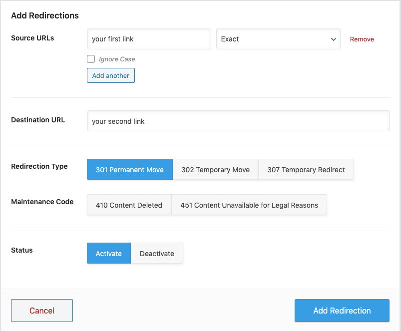Click the Add Redirection button
This screenshot has height=331, width=401.
(342, 311)
